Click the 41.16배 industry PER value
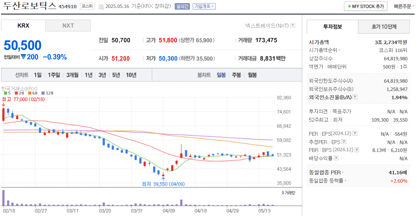Image resolution: width=417 pixels, height=216 pixels. (x=398, y=172)
